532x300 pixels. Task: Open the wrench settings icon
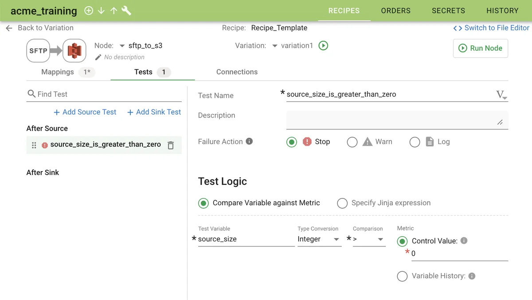[x=126, y=11]
